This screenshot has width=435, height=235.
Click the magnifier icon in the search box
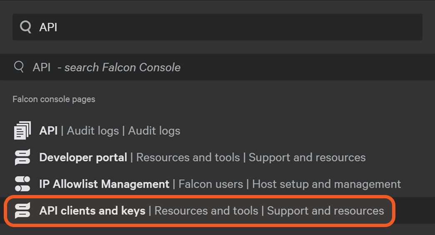[26, 27]
